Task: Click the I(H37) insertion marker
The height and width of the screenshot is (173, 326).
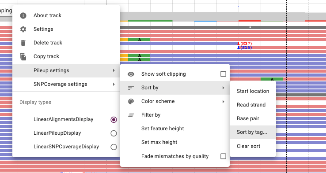Action: click(245, 44)
